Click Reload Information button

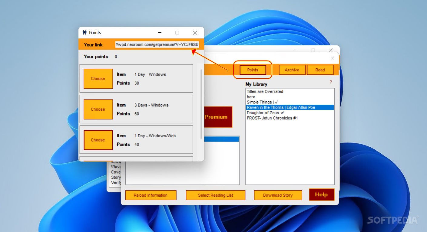point(151,195)
